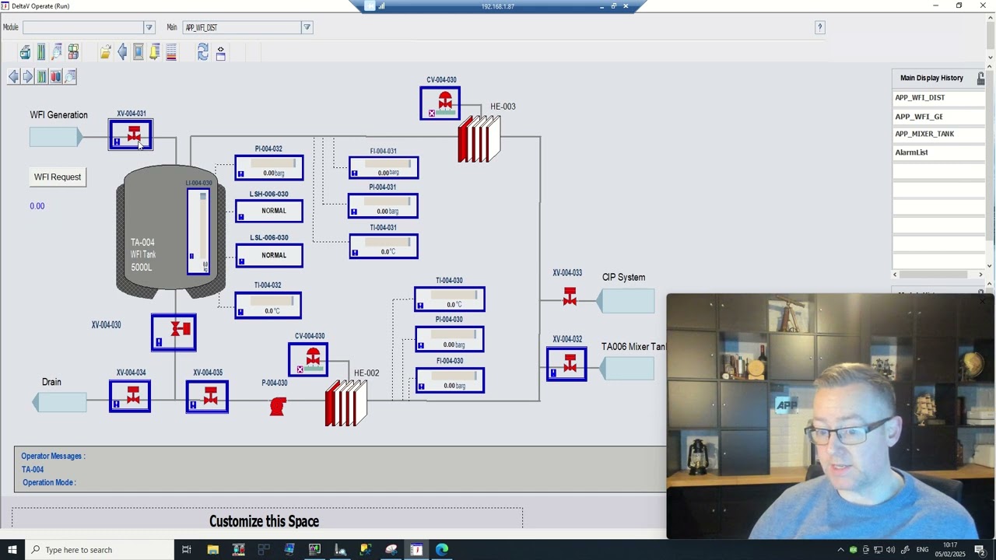This screenshot has height=560, width=996.
Task: Open the PI-004-030 pressure indicator
Action: [450, 339]
